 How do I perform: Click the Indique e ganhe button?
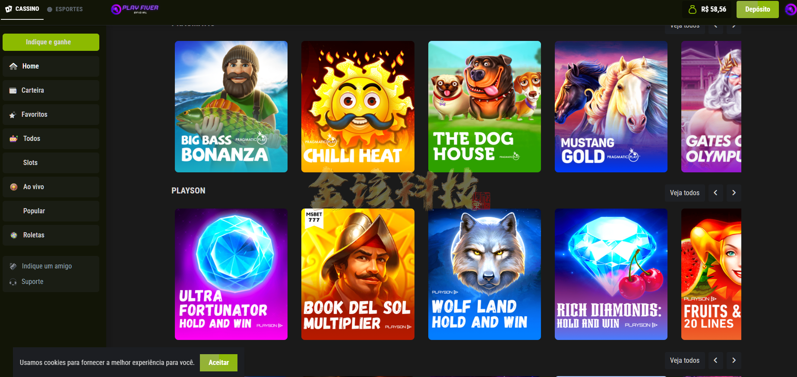click(x=51, y=42)
